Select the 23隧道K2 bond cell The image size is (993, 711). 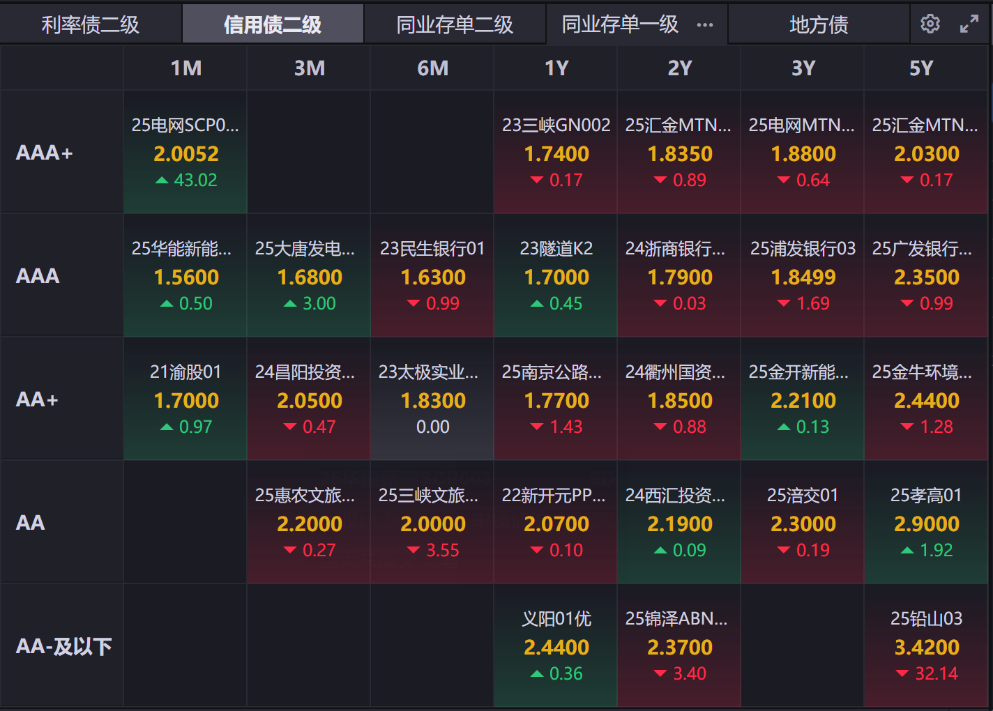(556, 276)
